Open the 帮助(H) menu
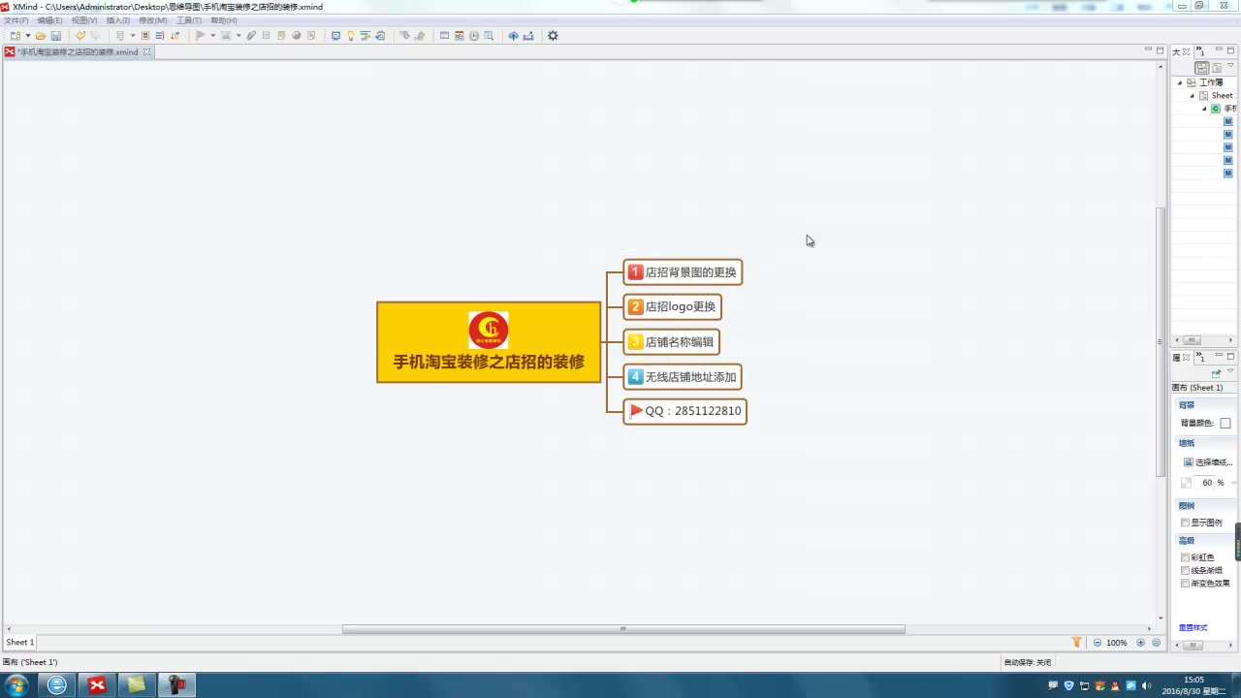The image size is (1241, 698). (223, 20)
